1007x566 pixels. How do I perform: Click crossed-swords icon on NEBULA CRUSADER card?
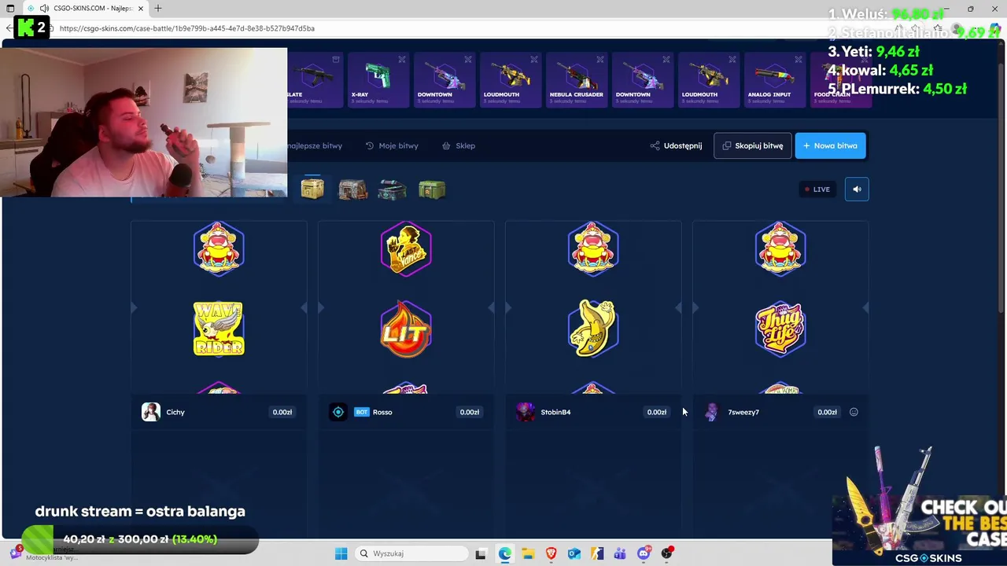point(600,60)
